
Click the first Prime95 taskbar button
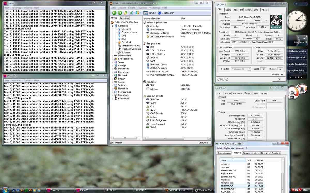(x=59, y=190)
